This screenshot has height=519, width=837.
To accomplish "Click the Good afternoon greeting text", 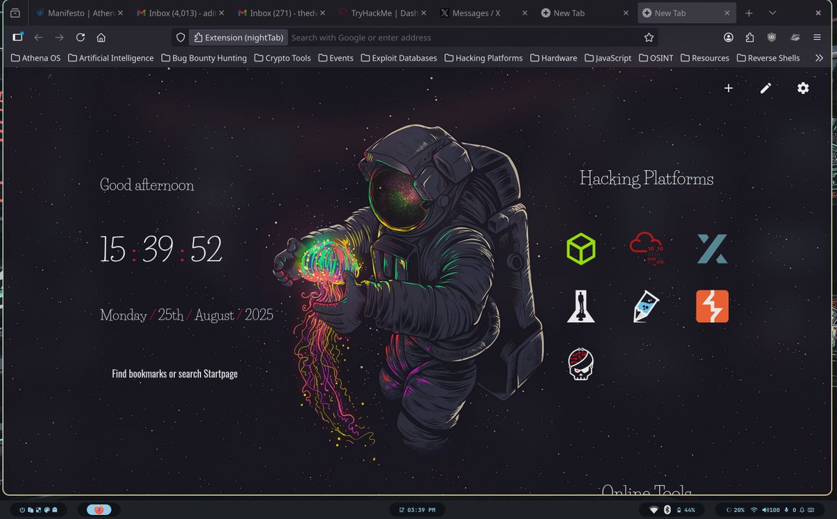I will pyautogui.click(x=147, y=185).
